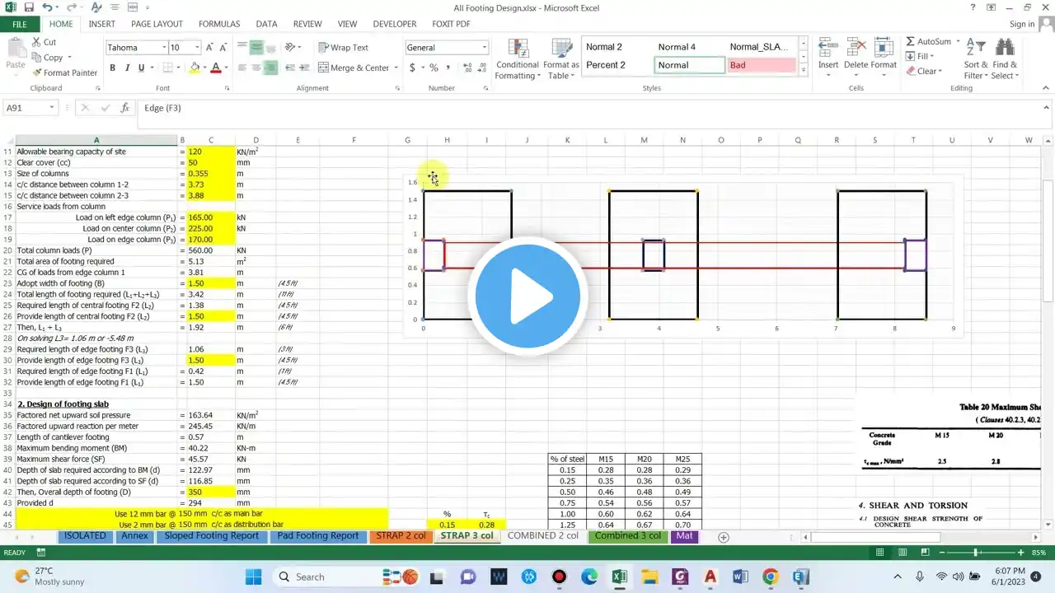This screenshot has height=593, width=1055.
Task: Toggle Wrap Text
Action: [x=344, y=48]
